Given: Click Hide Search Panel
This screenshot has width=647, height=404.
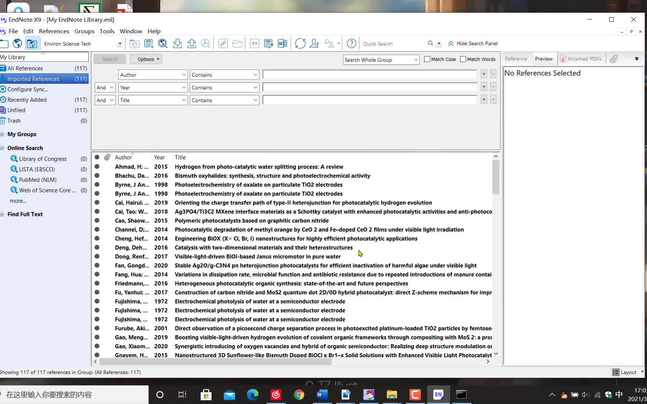Looking at the screenshot, I should 473,43.
